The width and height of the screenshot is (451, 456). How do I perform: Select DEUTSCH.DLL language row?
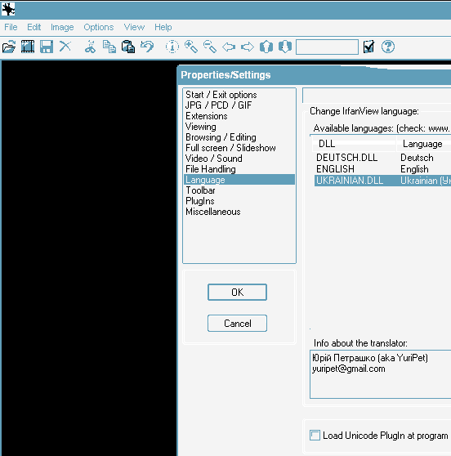click(382, 158)
